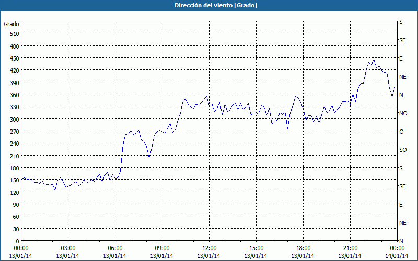Click the 330 degree axis label
Viewport: 418px width, 261px height.
click(15, 107)
